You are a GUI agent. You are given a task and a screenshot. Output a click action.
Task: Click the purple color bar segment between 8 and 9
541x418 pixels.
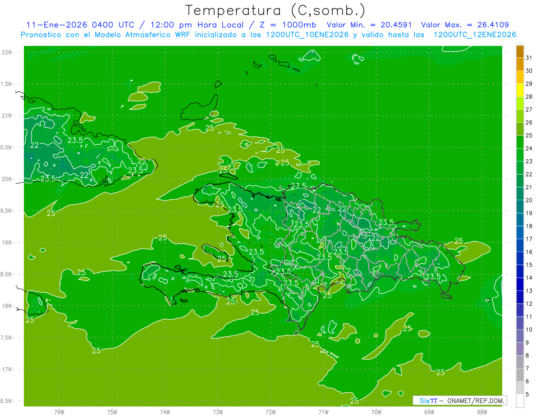520,349
